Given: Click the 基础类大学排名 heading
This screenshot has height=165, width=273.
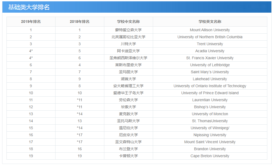Looking at the screenshot, I should click(x=29, y=7).
